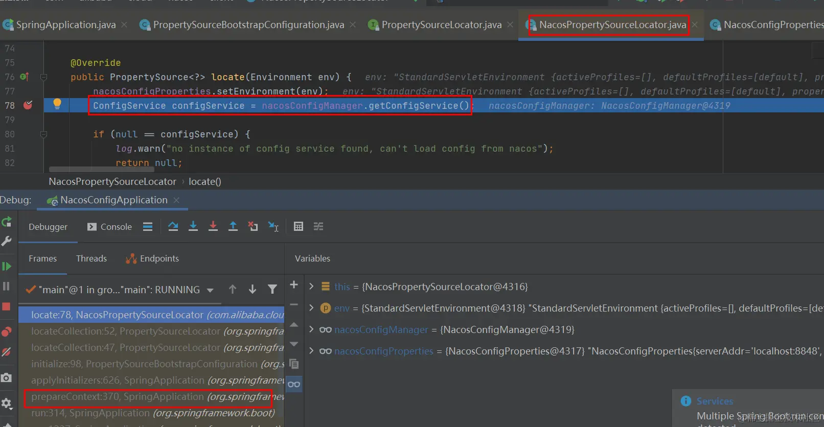Click the Step Out debugger icon

233,226
